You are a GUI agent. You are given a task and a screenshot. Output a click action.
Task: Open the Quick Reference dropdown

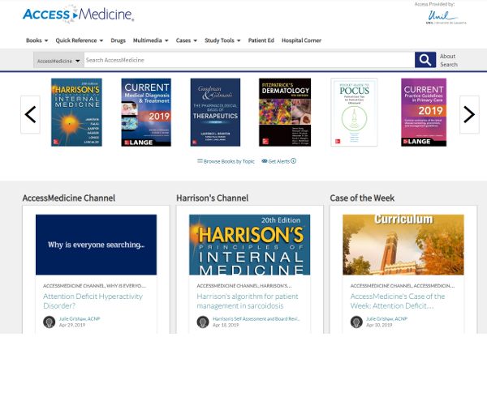(x=80, y=40)
